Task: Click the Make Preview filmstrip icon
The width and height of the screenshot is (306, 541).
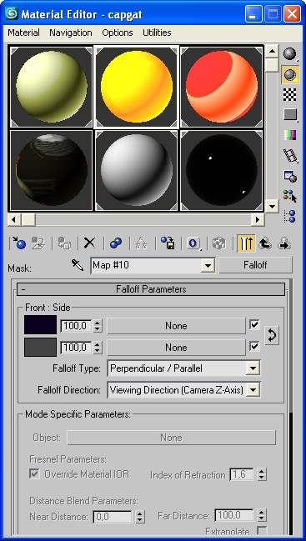Action: coord(290,156)
